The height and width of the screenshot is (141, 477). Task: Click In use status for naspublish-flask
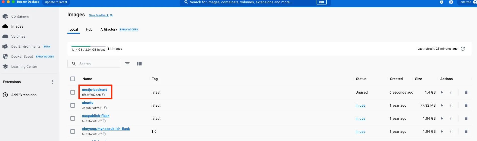click(360, 118)
